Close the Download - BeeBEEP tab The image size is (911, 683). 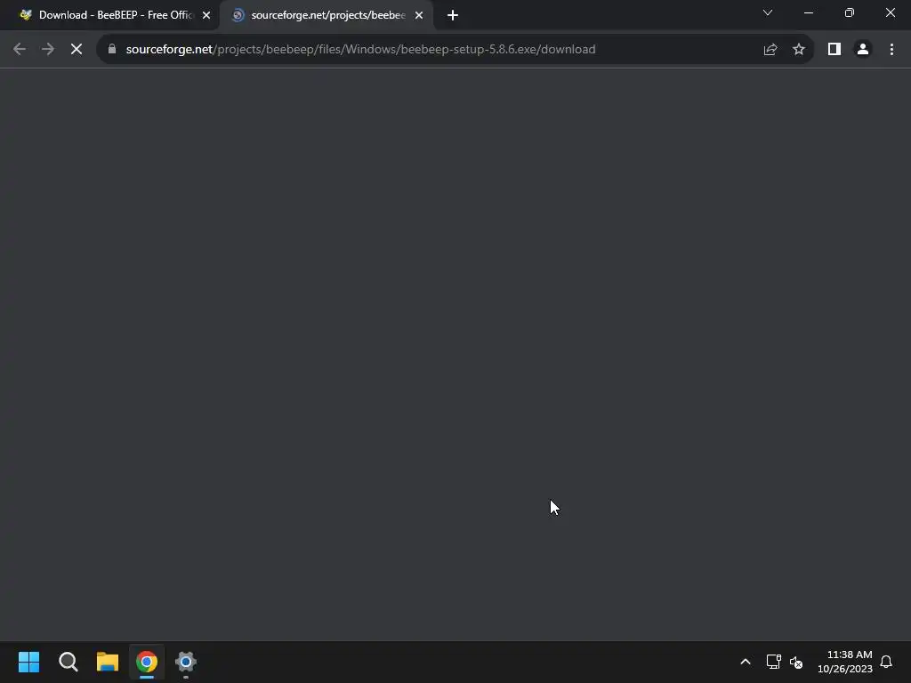[206, 15]
